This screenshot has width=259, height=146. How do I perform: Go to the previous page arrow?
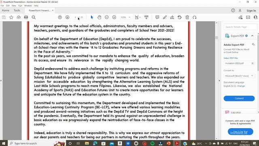[x=60, y=17]
